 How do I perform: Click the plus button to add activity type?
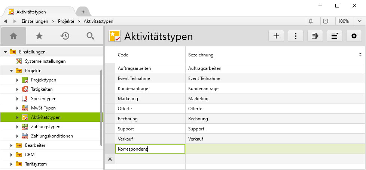(x=276, y=36)
